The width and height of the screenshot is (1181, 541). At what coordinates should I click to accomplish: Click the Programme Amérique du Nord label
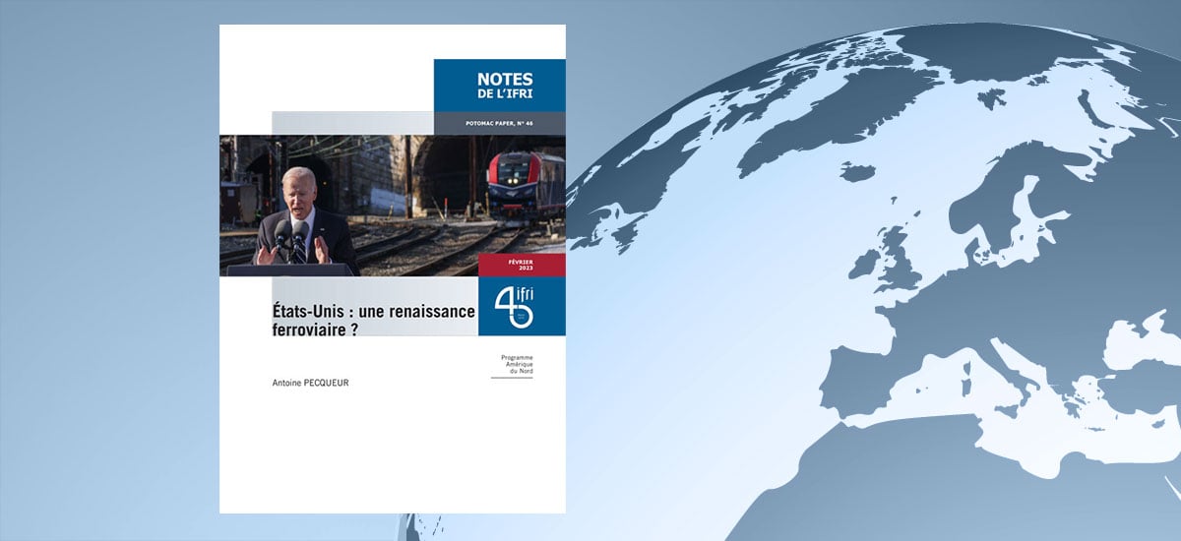click(510, 361)
